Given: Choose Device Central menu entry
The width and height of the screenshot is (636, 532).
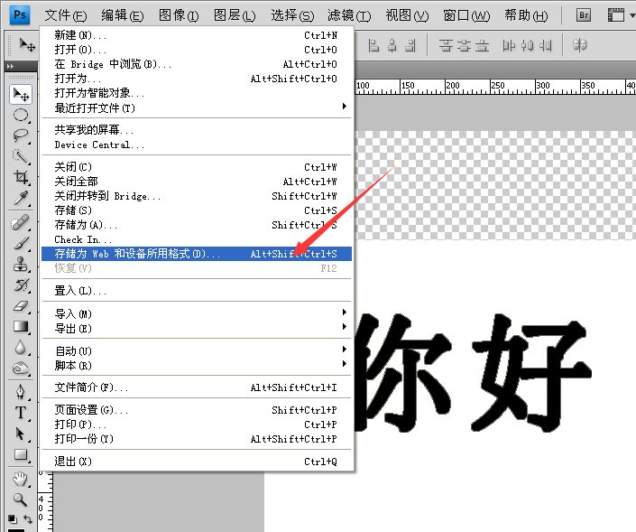Looking at the screenshot, I should click(x=197, y=145).
